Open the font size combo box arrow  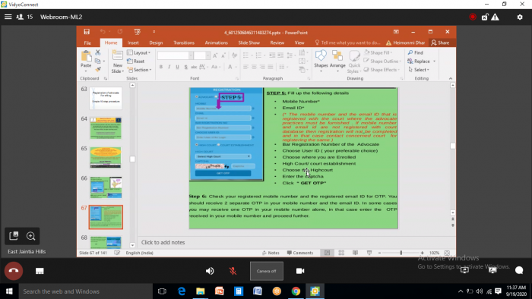(x=207, y=55)
